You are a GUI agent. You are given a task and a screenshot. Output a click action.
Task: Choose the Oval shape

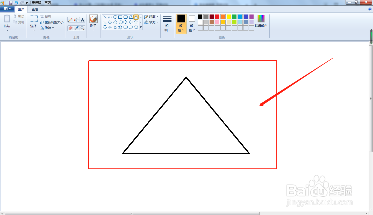(115, 17)
